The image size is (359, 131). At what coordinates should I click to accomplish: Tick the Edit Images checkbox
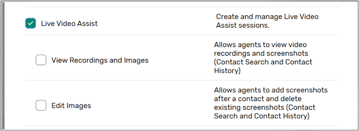[x=41, y=106]
